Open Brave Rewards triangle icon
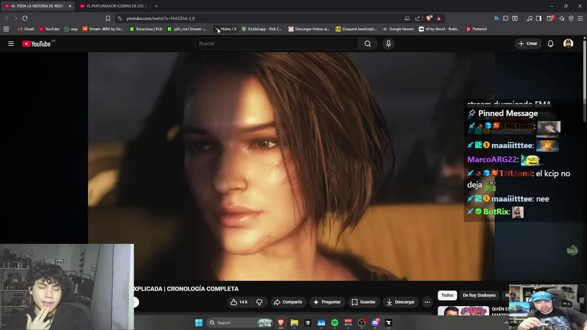 coord(439,18)
